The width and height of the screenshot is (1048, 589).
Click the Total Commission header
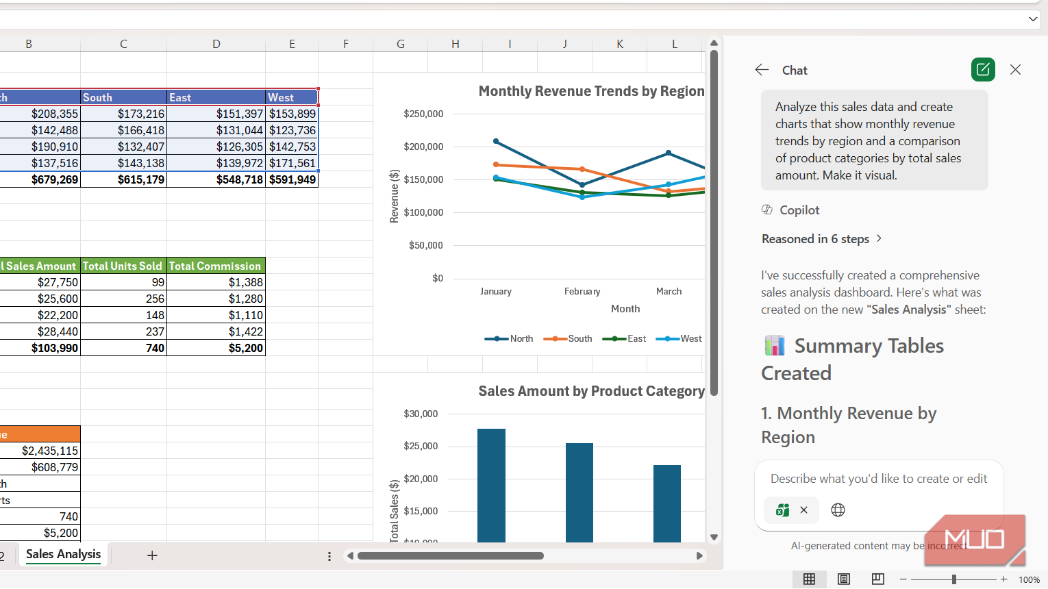pos(216,266)
